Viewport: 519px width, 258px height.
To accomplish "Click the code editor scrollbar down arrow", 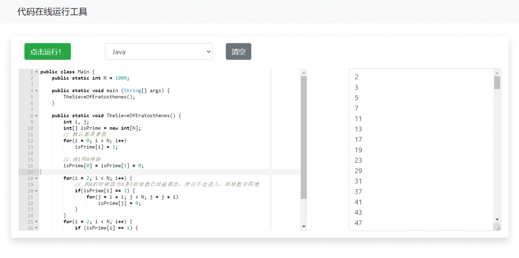I will (x=304, y=226).
